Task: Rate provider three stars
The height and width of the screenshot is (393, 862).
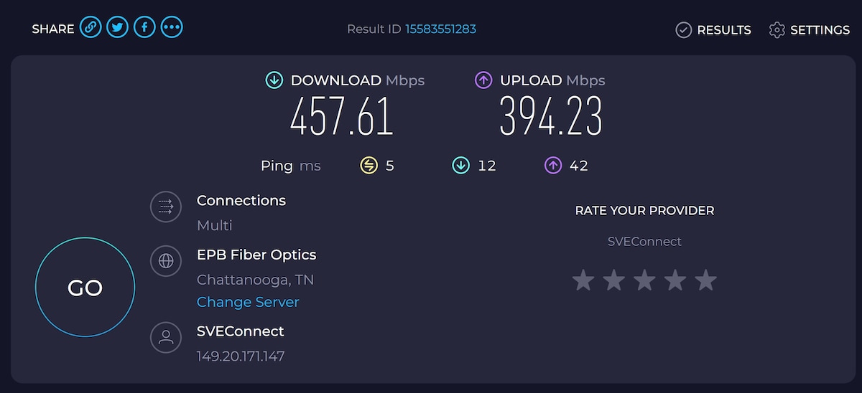Action: [644, 280]
